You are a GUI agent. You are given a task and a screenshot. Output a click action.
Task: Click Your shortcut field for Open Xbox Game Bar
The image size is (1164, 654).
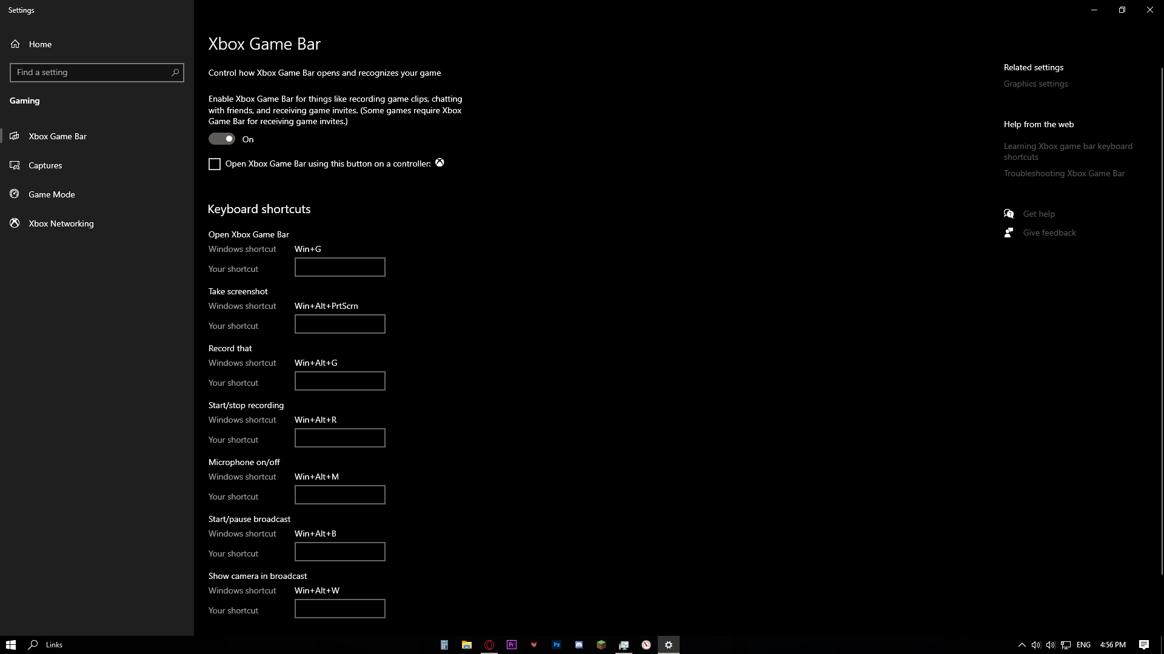click(340, 267)
